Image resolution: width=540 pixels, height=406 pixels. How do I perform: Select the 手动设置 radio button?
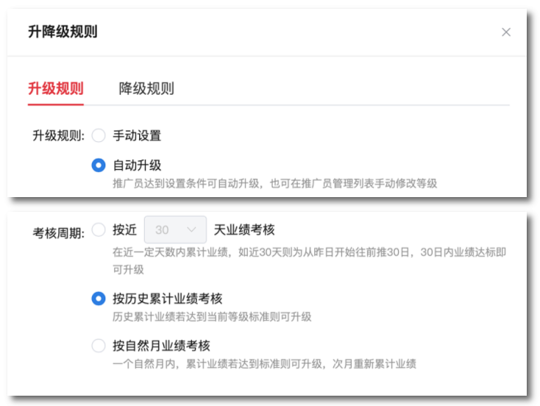tap(99, 135)
